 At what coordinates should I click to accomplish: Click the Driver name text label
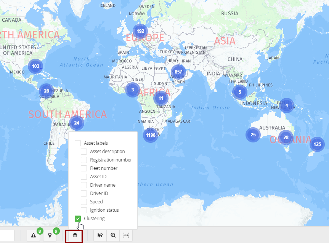click(103, 185)
